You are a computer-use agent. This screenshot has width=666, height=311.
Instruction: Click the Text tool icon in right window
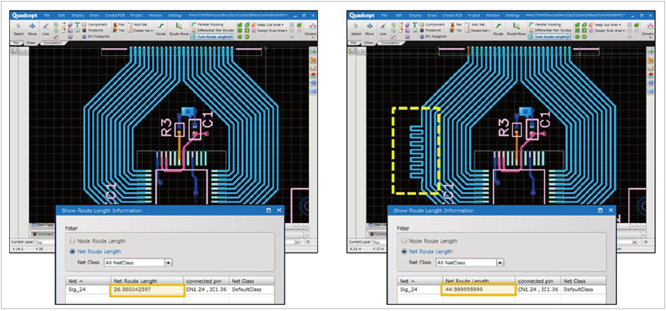414,24
